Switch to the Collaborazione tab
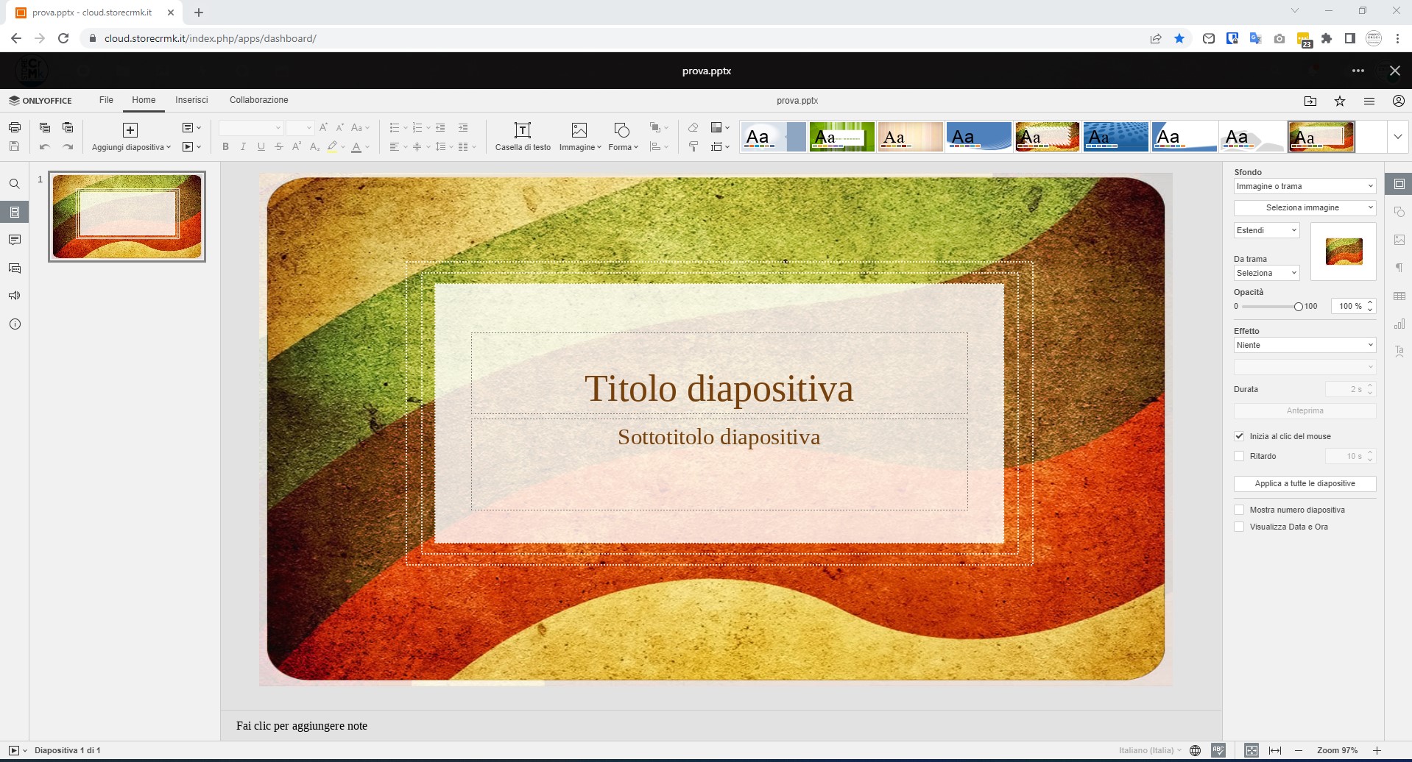Image resolution: width=1412 pixels, height=762 pixels. click(258, 100)
